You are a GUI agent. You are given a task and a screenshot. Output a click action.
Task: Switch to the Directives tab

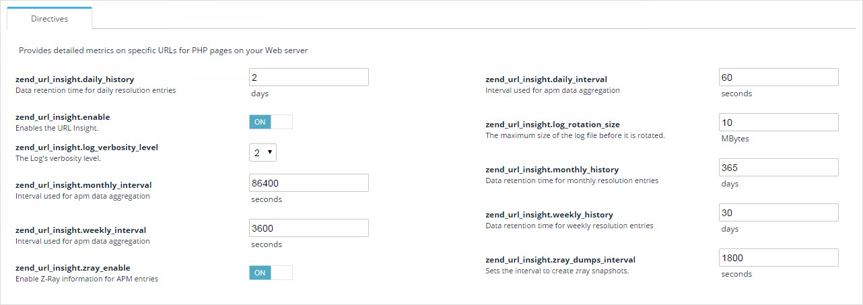[49, 19]
